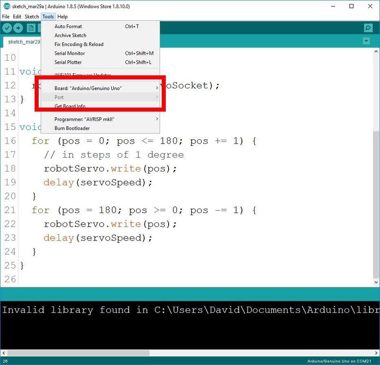
Task: Click the Arduino logo in title bar
Action: pyautogui.click(x=7, y=6)
